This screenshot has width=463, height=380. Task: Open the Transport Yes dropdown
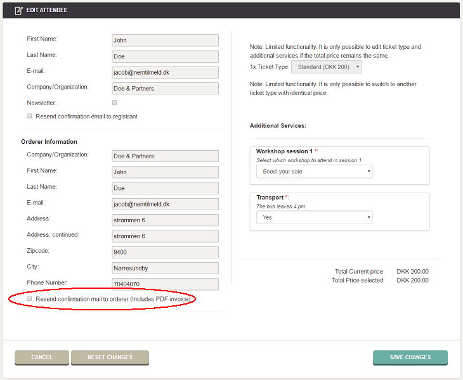(314, 218)
